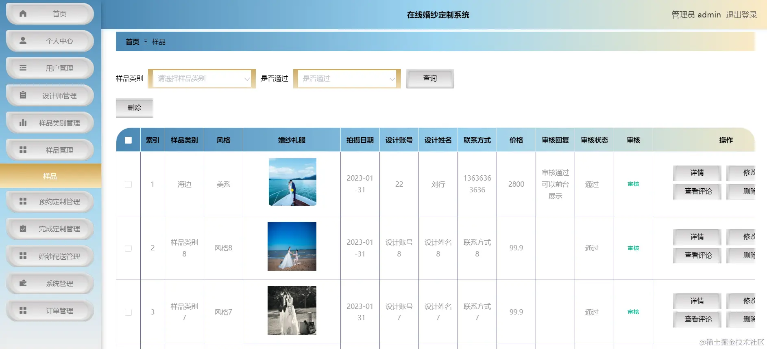The image size is (767, 349).
Task: Expand 样品类别管理 menu item
Action: [50, 123]
